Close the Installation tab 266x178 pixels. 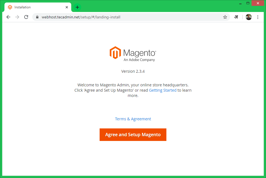pos(67,7)
